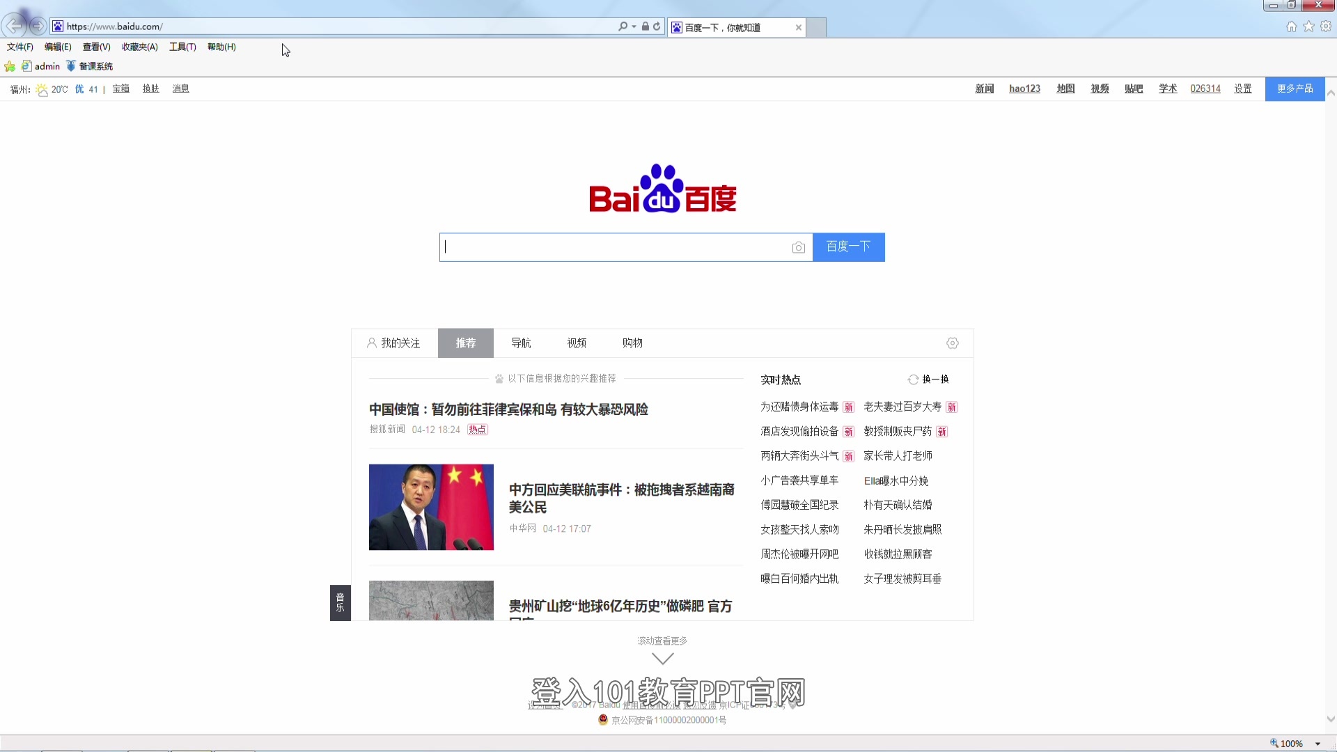Open the 帮助(H) menu
Viewport: 1337px width, 752px height.
click(x=221, y=47)
